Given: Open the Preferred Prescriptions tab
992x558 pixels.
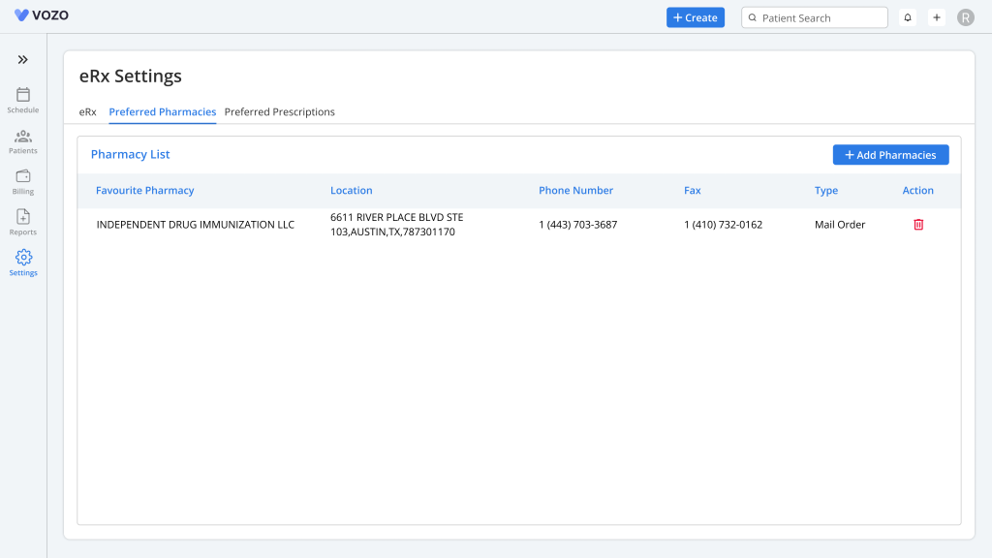Looking at the screenshot, I should pyautogui.click(x=279, y=112).
